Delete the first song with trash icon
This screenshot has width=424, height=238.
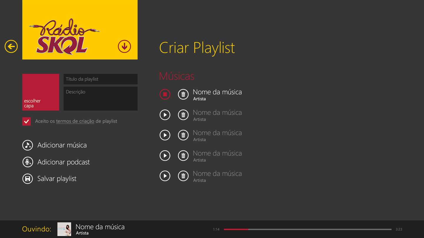point(183,94)
